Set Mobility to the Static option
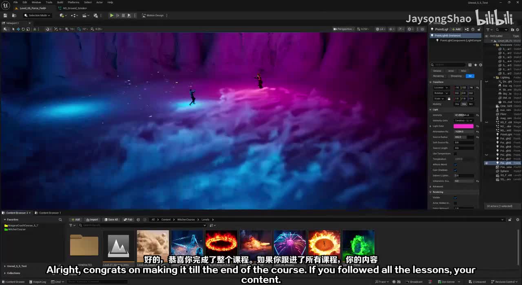Image resolution: width=522 pixels, height=285 pixels. tap(457, 104)
